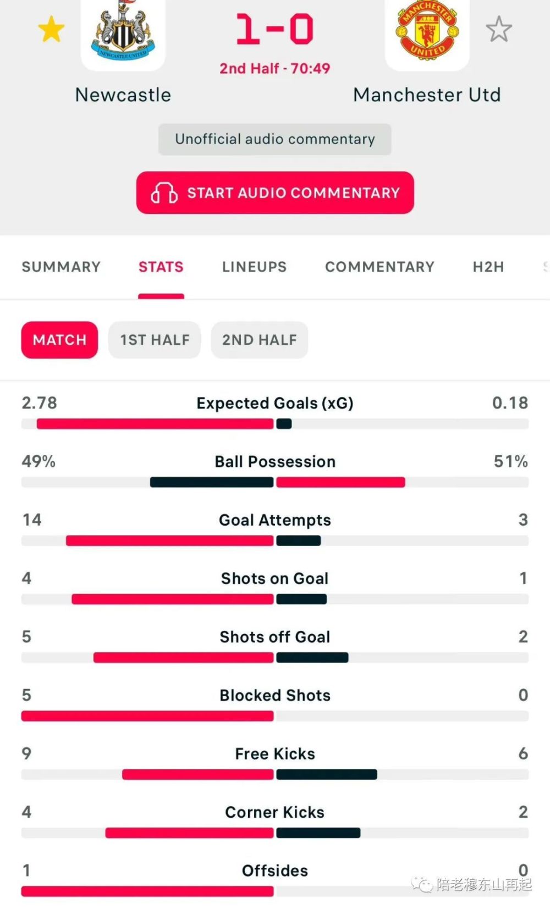550x909 pixels.
Task: Start audio commentary
Action: point(275,192)
